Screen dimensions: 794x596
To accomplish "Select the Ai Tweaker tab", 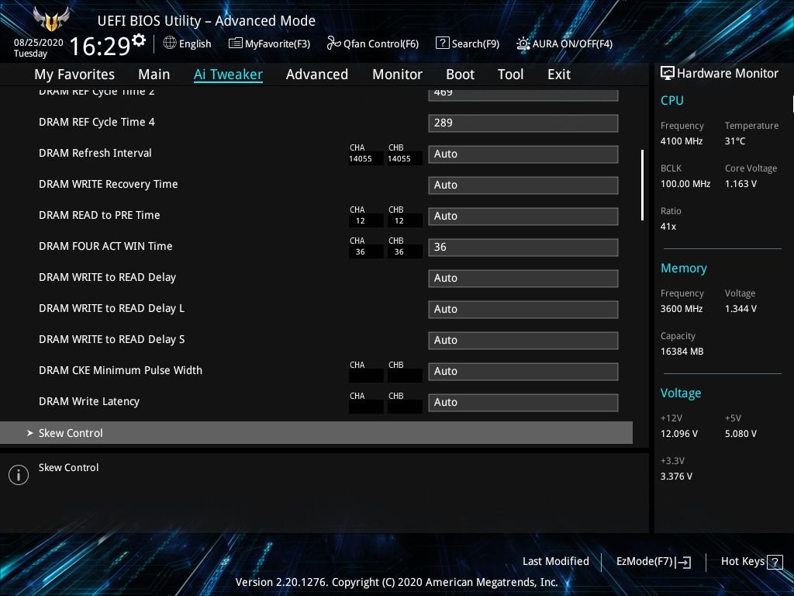I will (x=228, y=74).
